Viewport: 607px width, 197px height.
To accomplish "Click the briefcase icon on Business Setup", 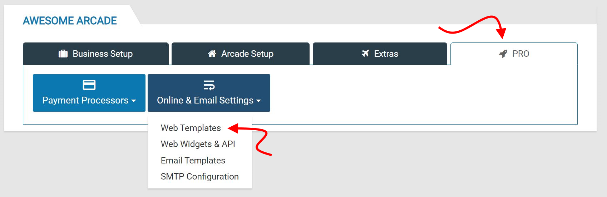I will [x=63, y=54].
